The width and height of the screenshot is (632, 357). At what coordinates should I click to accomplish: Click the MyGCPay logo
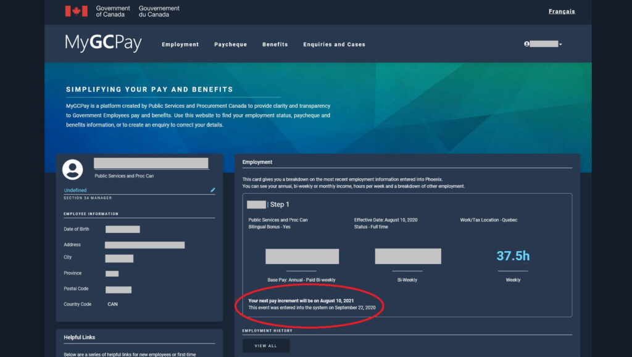point(103,43)
